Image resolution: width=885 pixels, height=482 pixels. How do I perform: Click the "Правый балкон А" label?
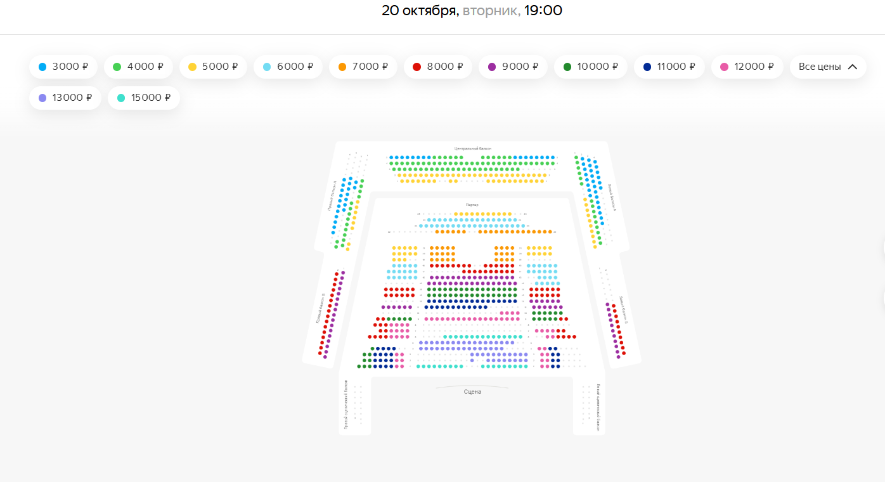(332, 195)
